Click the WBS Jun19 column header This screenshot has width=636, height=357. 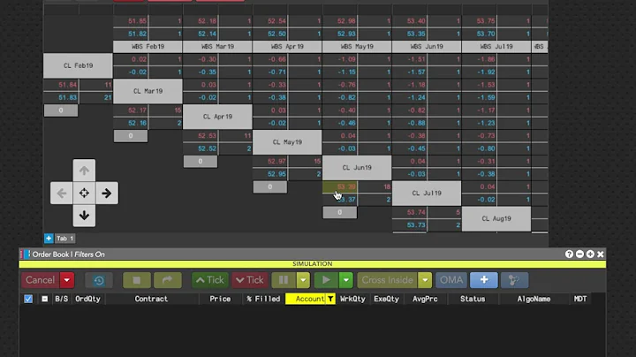click(427, 46)
